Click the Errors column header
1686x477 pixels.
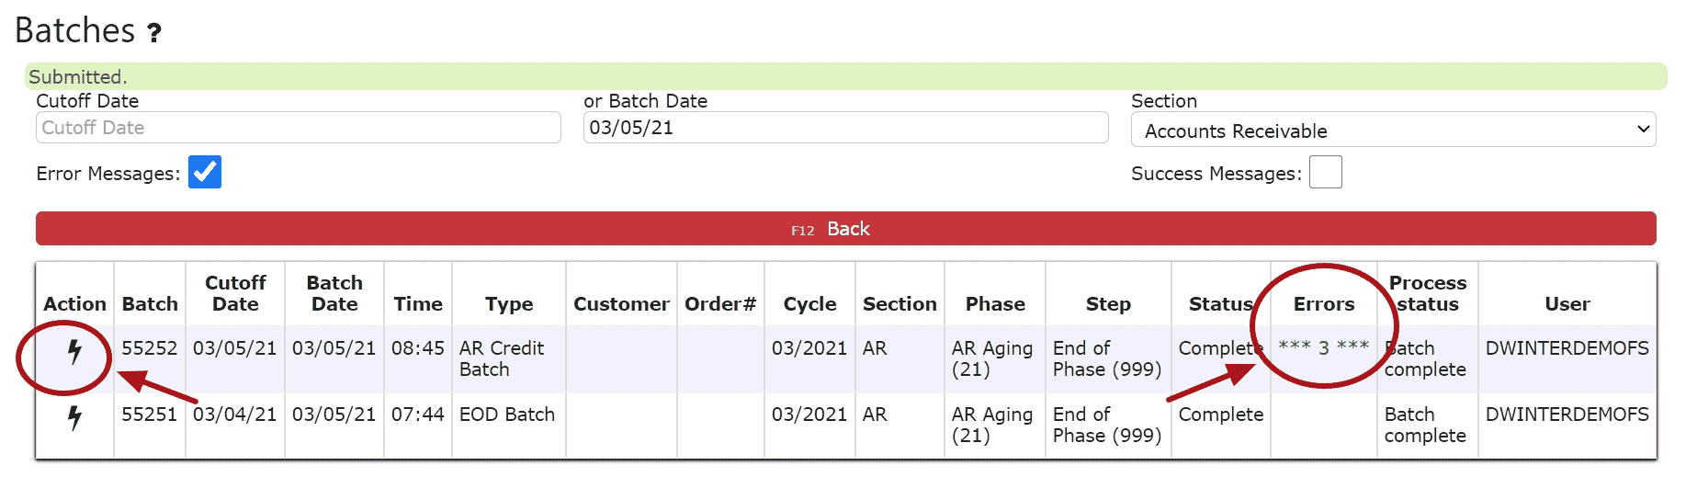(x=1323, y=304)
